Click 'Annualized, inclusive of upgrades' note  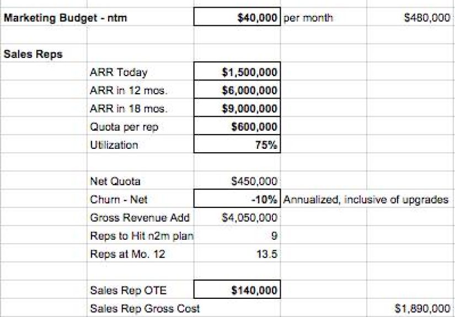coord(366,200)
